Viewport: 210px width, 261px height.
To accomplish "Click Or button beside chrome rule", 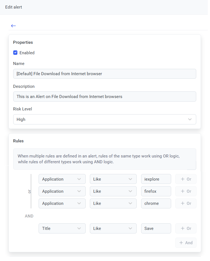I will click(x=186, y=203).
